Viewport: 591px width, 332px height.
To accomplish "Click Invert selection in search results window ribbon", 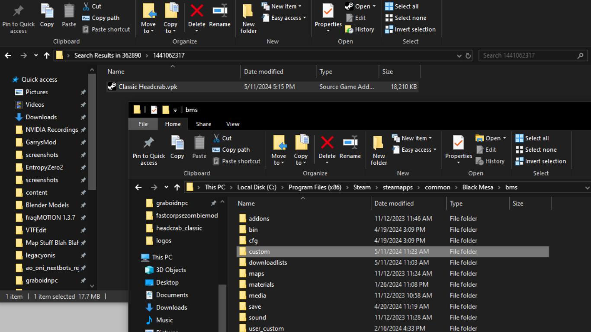I will [411, 29].
